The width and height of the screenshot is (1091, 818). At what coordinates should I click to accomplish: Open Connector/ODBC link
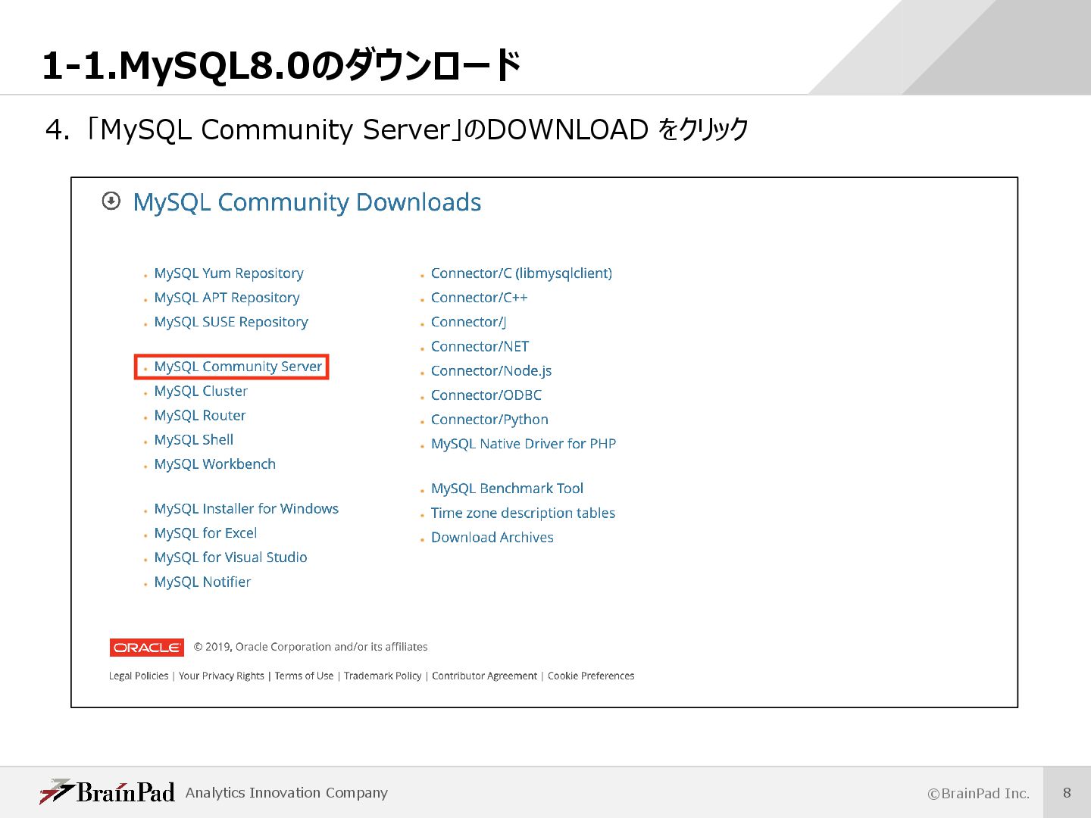486,395
